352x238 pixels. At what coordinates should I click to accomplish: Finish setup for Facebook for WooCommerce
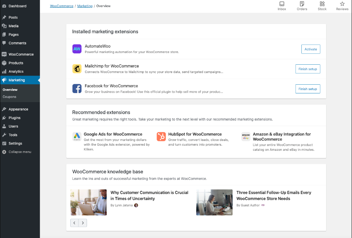308,89
